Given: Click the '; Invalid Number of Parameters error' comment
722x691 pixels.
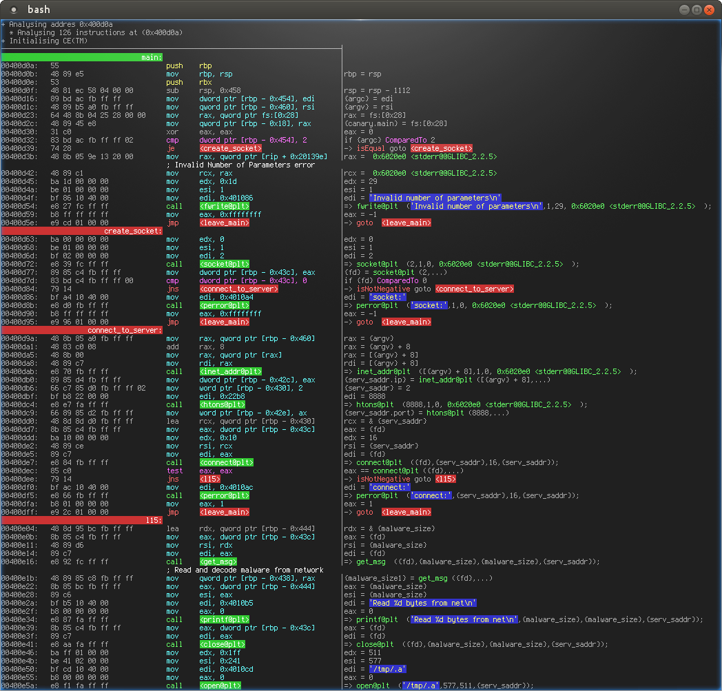Looking at the screenshot, I should pos(241,165).
